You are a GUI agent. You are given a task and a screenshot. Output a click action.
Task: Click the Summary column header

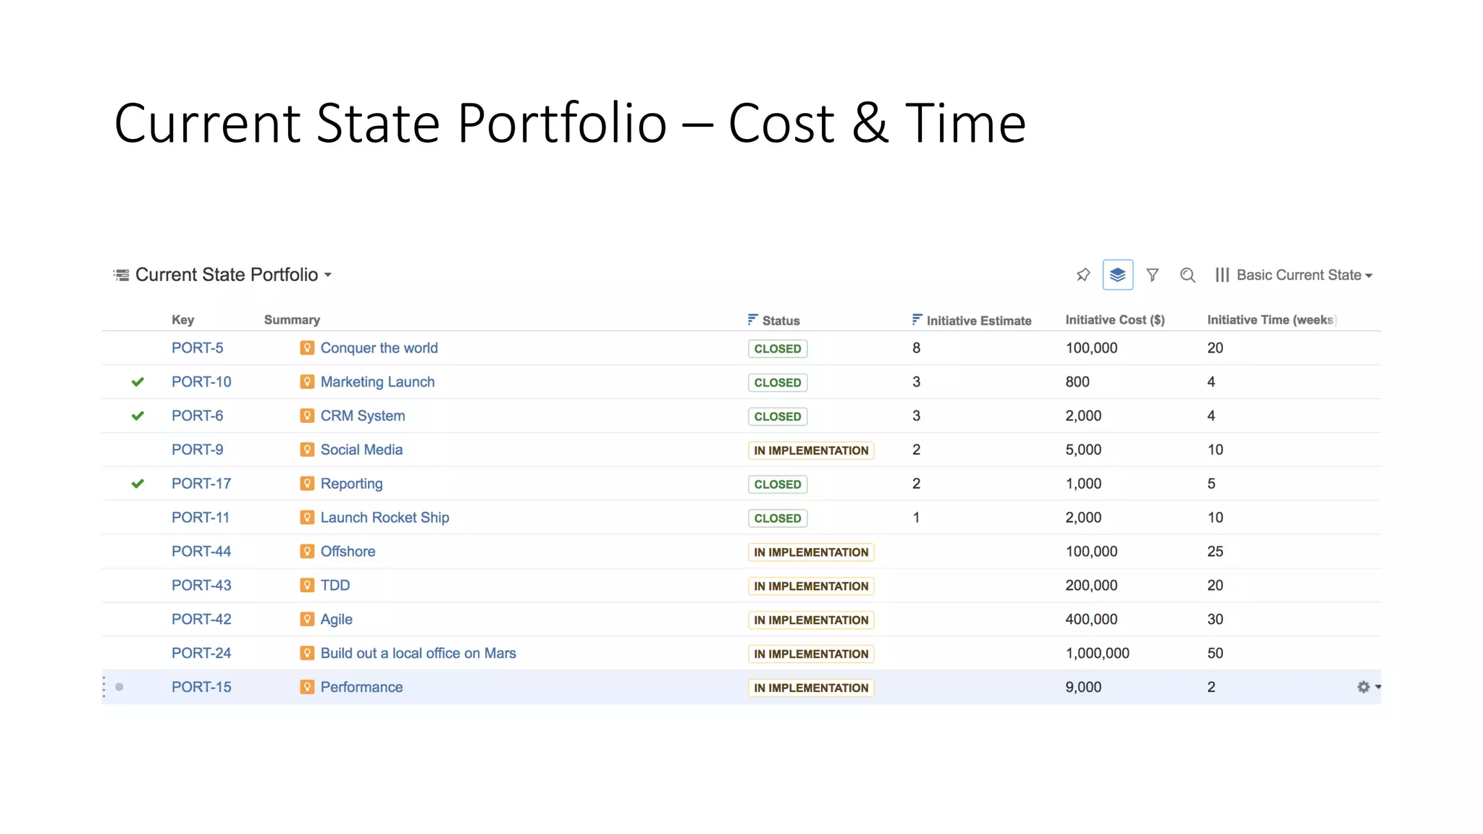[292, 320]
